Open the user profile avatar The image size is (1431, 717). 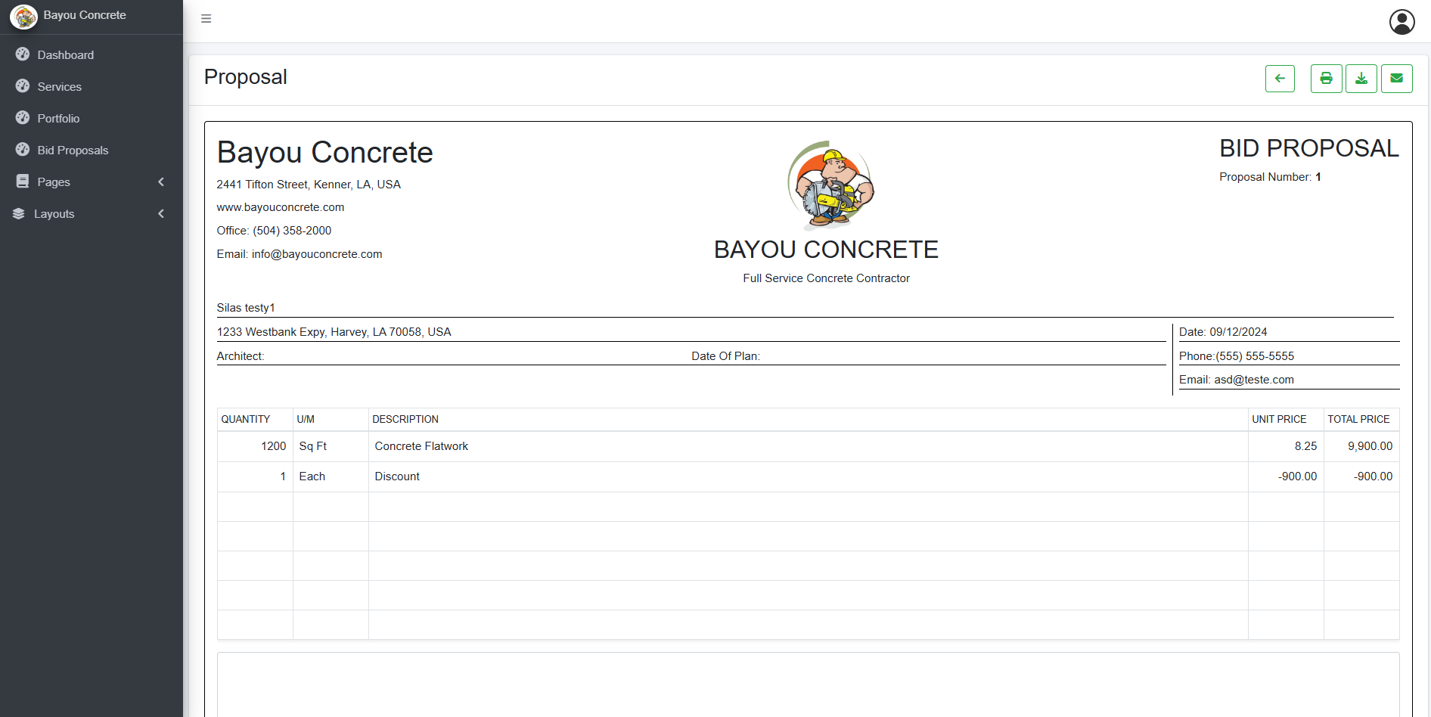pos(1402,21)
